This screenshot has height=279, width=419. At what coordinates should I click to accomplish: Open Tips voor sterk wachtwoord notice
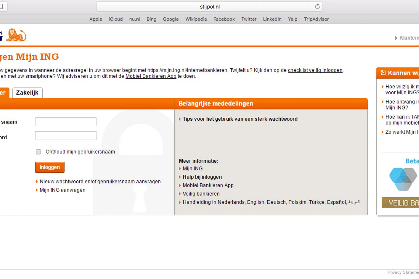[240, 119]
